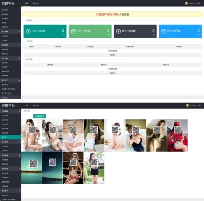Click the QR code on the dark night-sky image
The height and width of the screenshot is (201, 204).
53,162
